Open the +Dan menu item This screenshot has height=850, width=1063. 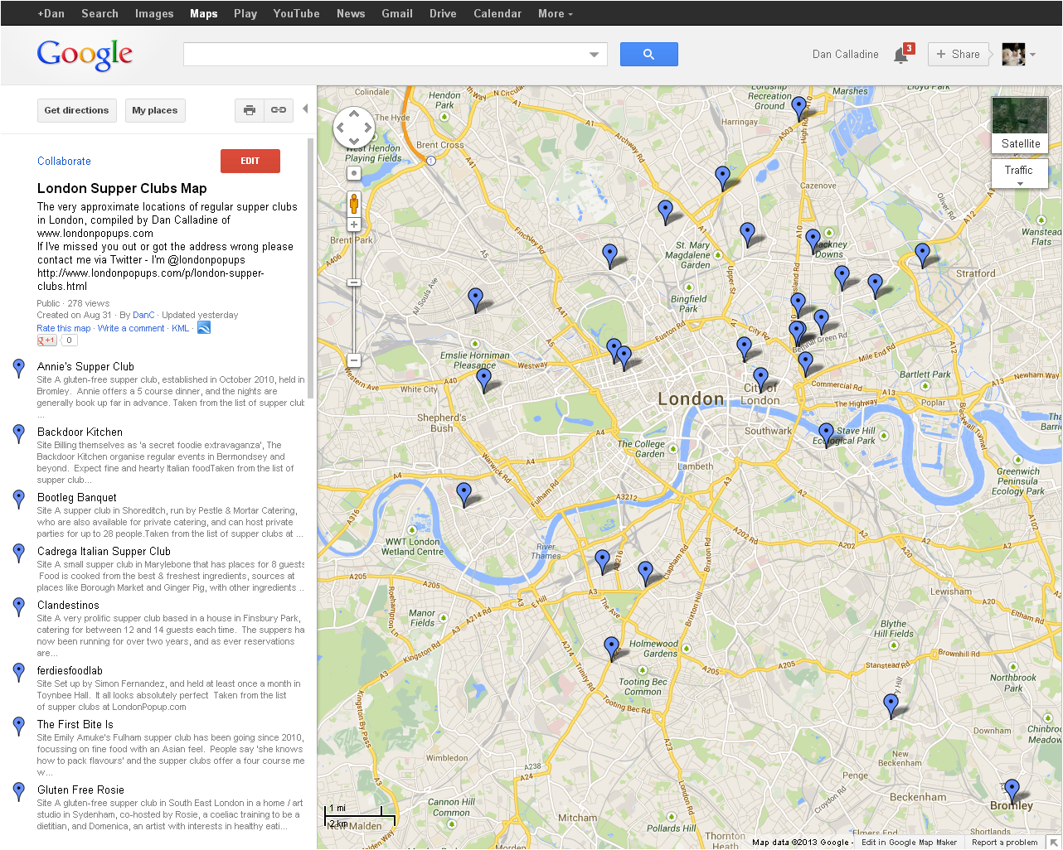[51, 13]
